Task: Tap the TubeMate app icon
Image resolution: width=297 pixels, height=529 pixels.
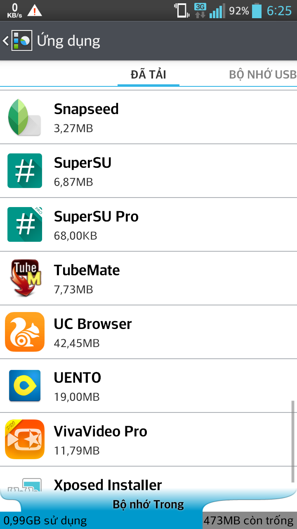Action: [25, 278]
